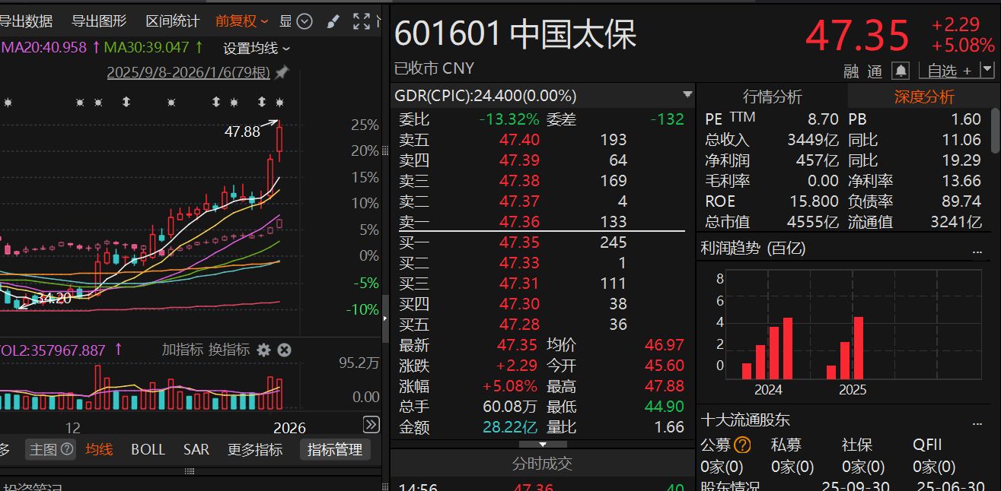Image resolution: width=1001 pixels, height=491 pixels.
Task: Open the 前复权 adjustment dropdown
Action: point(241,21)
